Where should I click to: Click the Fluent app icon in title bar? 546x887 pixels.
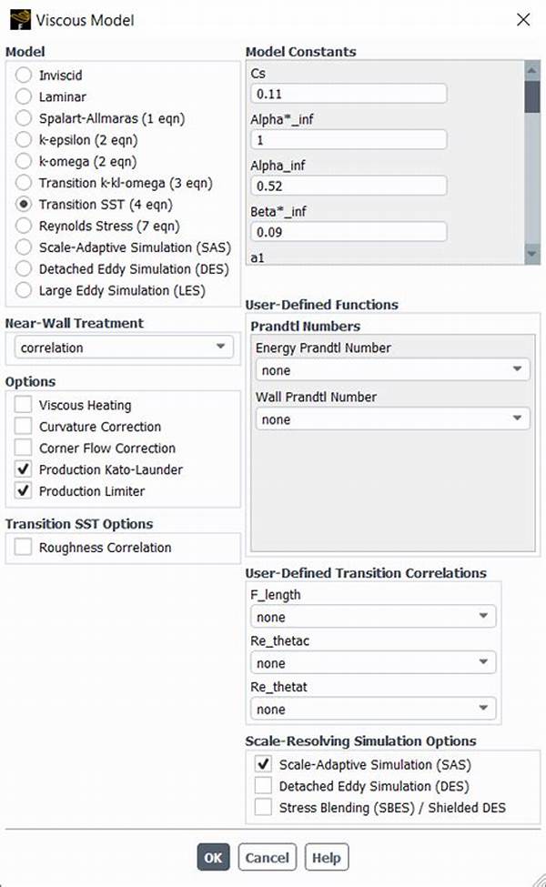point(20,20)
